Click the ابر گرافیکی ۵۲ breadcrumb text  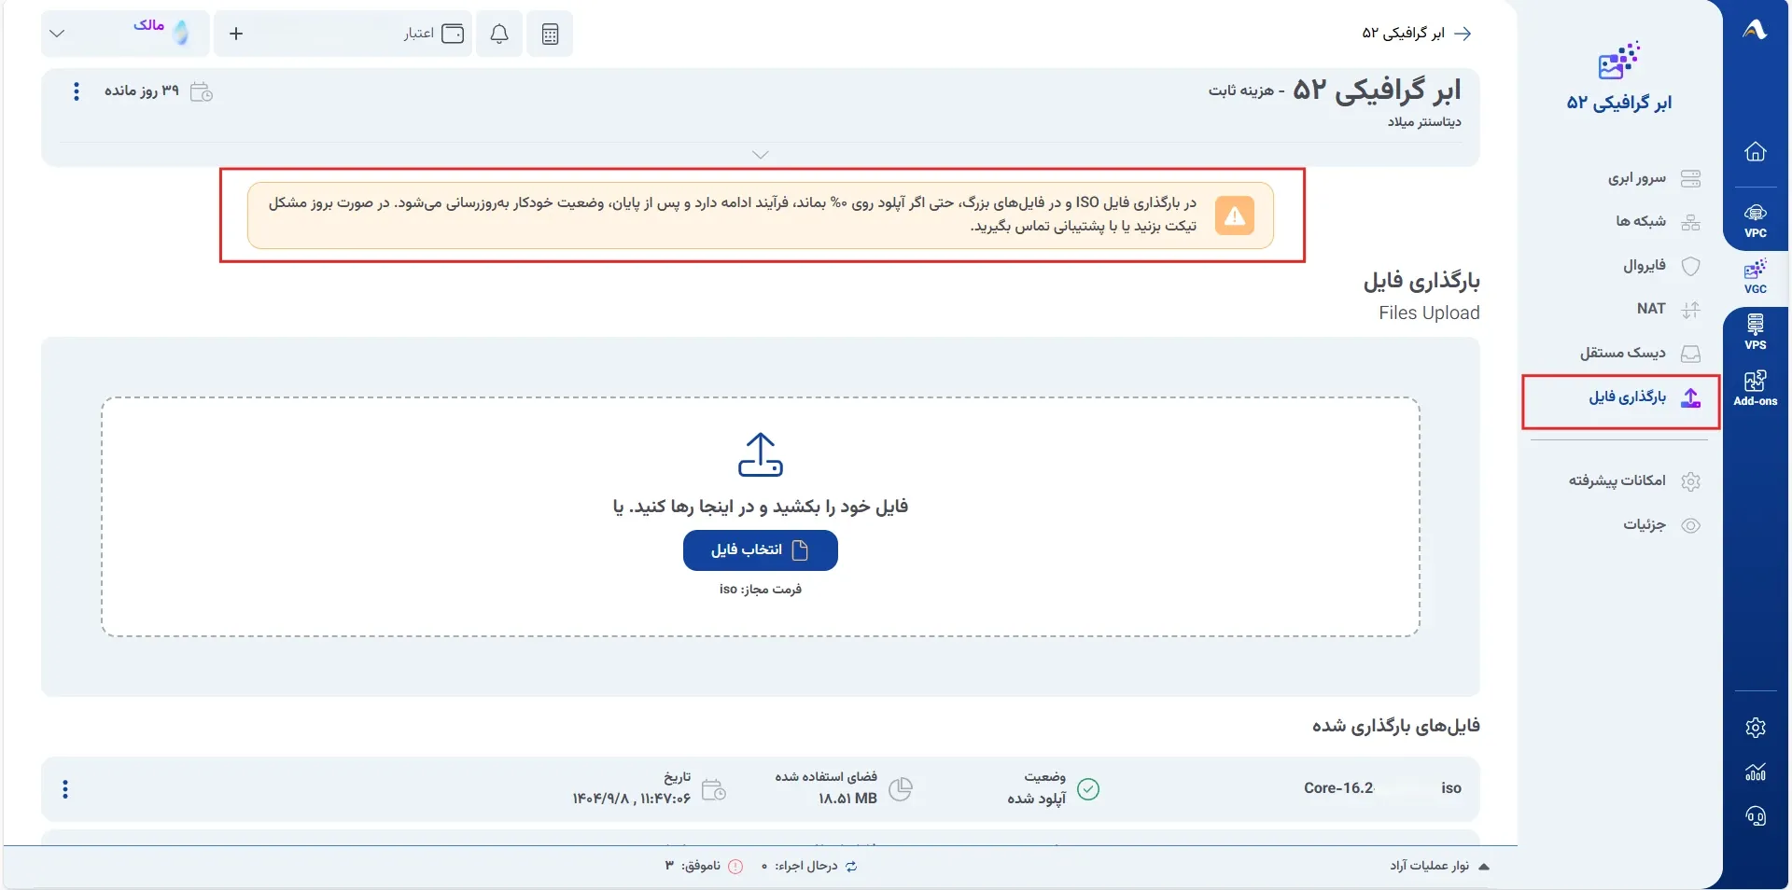point(1404,34)
